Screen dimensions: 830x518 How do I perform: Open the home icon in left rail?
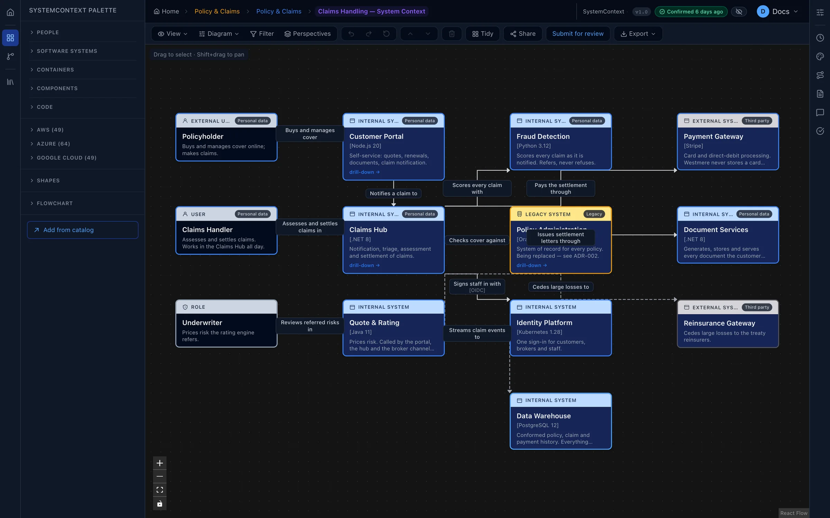[x=10, y=12]
